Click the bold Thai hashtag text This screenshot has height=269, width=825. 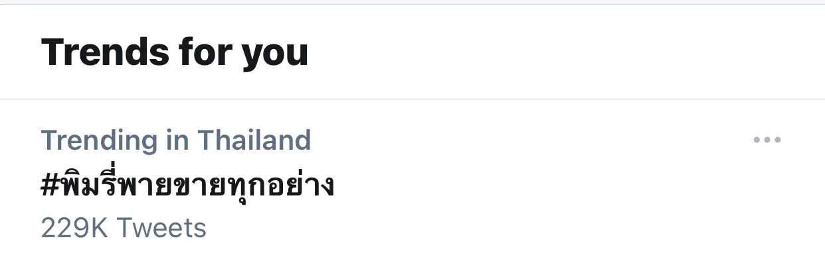point(187,185)
